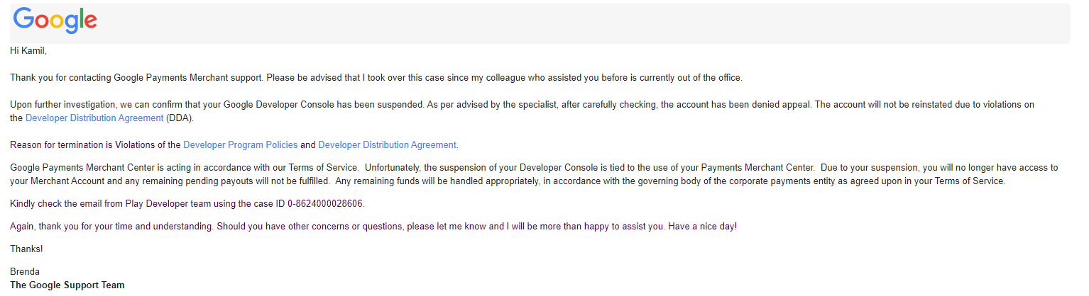Screen dimensions: 1089x296
Task: Click bold "The Google Support Team" signature
Action: [67, 285]
